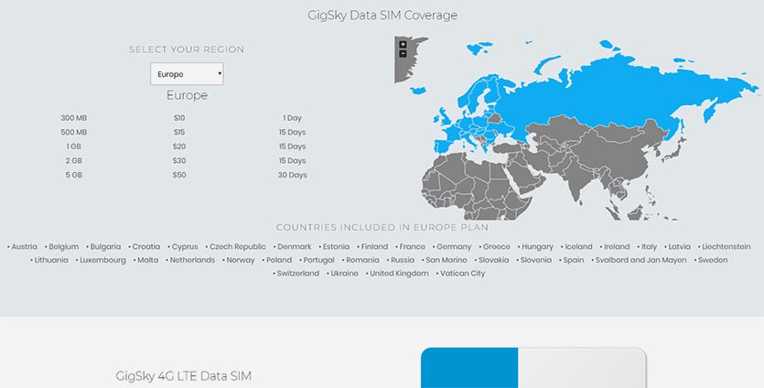Click Poland in the country list
This screenshot has height=388, width=764.
279,260
